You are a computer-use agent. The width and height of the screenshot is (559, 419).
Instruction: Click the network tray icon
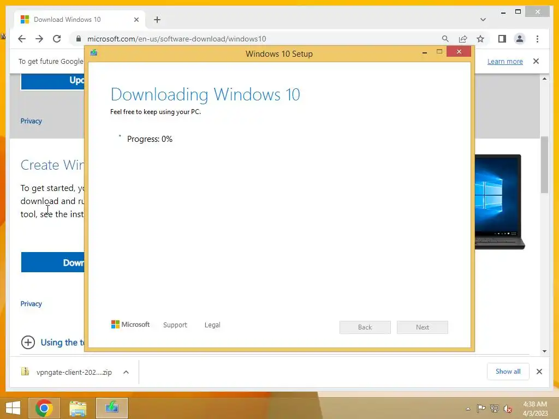[495, 408]
